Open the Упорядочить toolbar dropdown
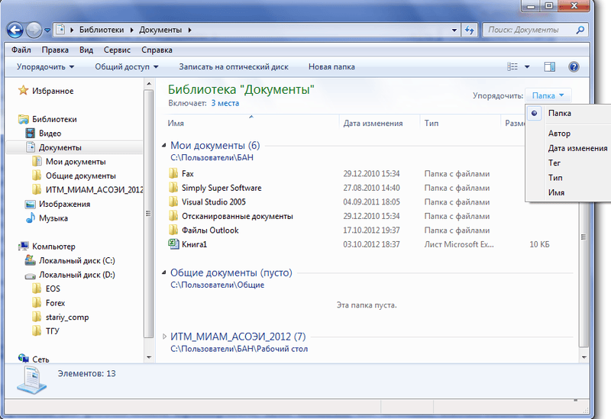611x419 pixels. pos(45,67)
